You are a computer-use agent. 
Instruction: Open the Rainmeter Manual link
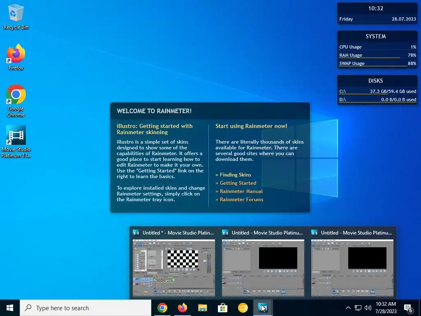click(x=241, y=191)
